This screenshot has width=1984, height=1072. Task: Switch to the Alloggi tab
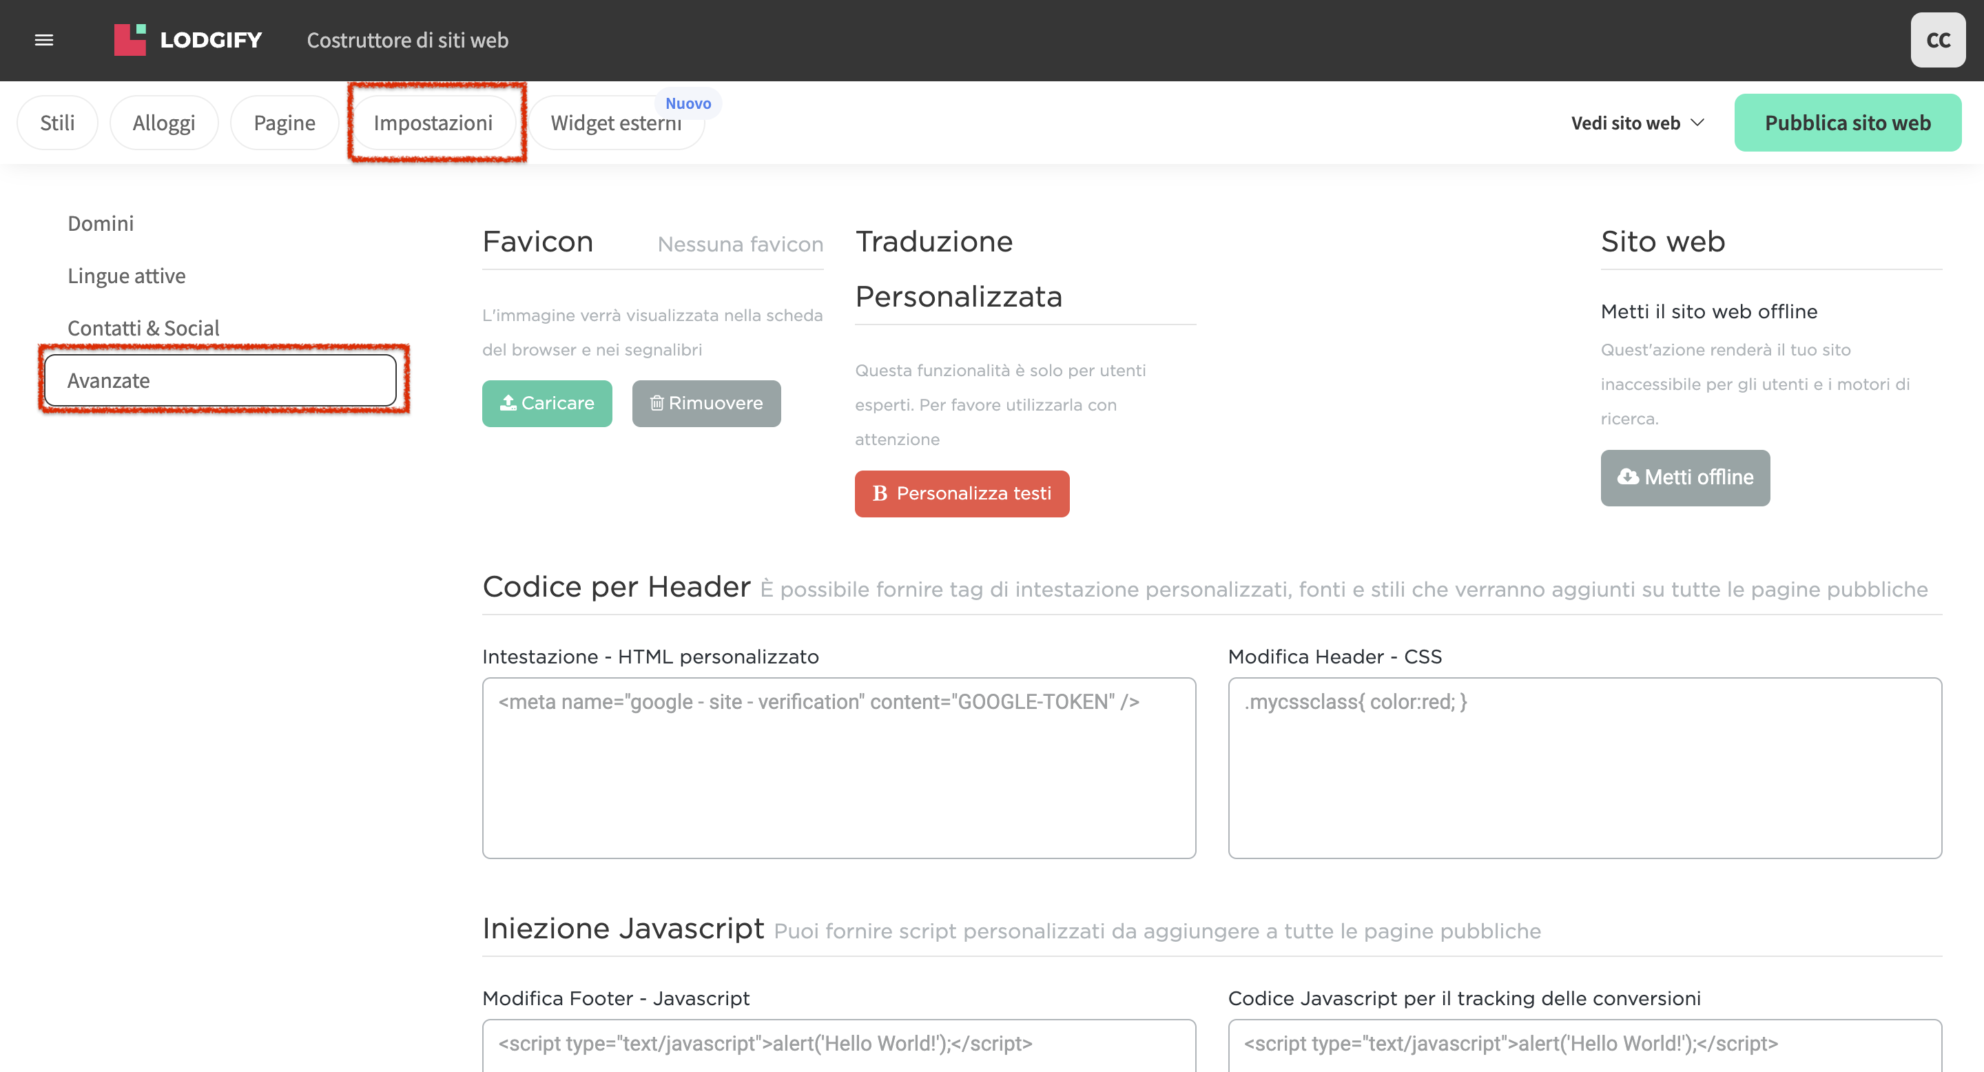[164, 123]
